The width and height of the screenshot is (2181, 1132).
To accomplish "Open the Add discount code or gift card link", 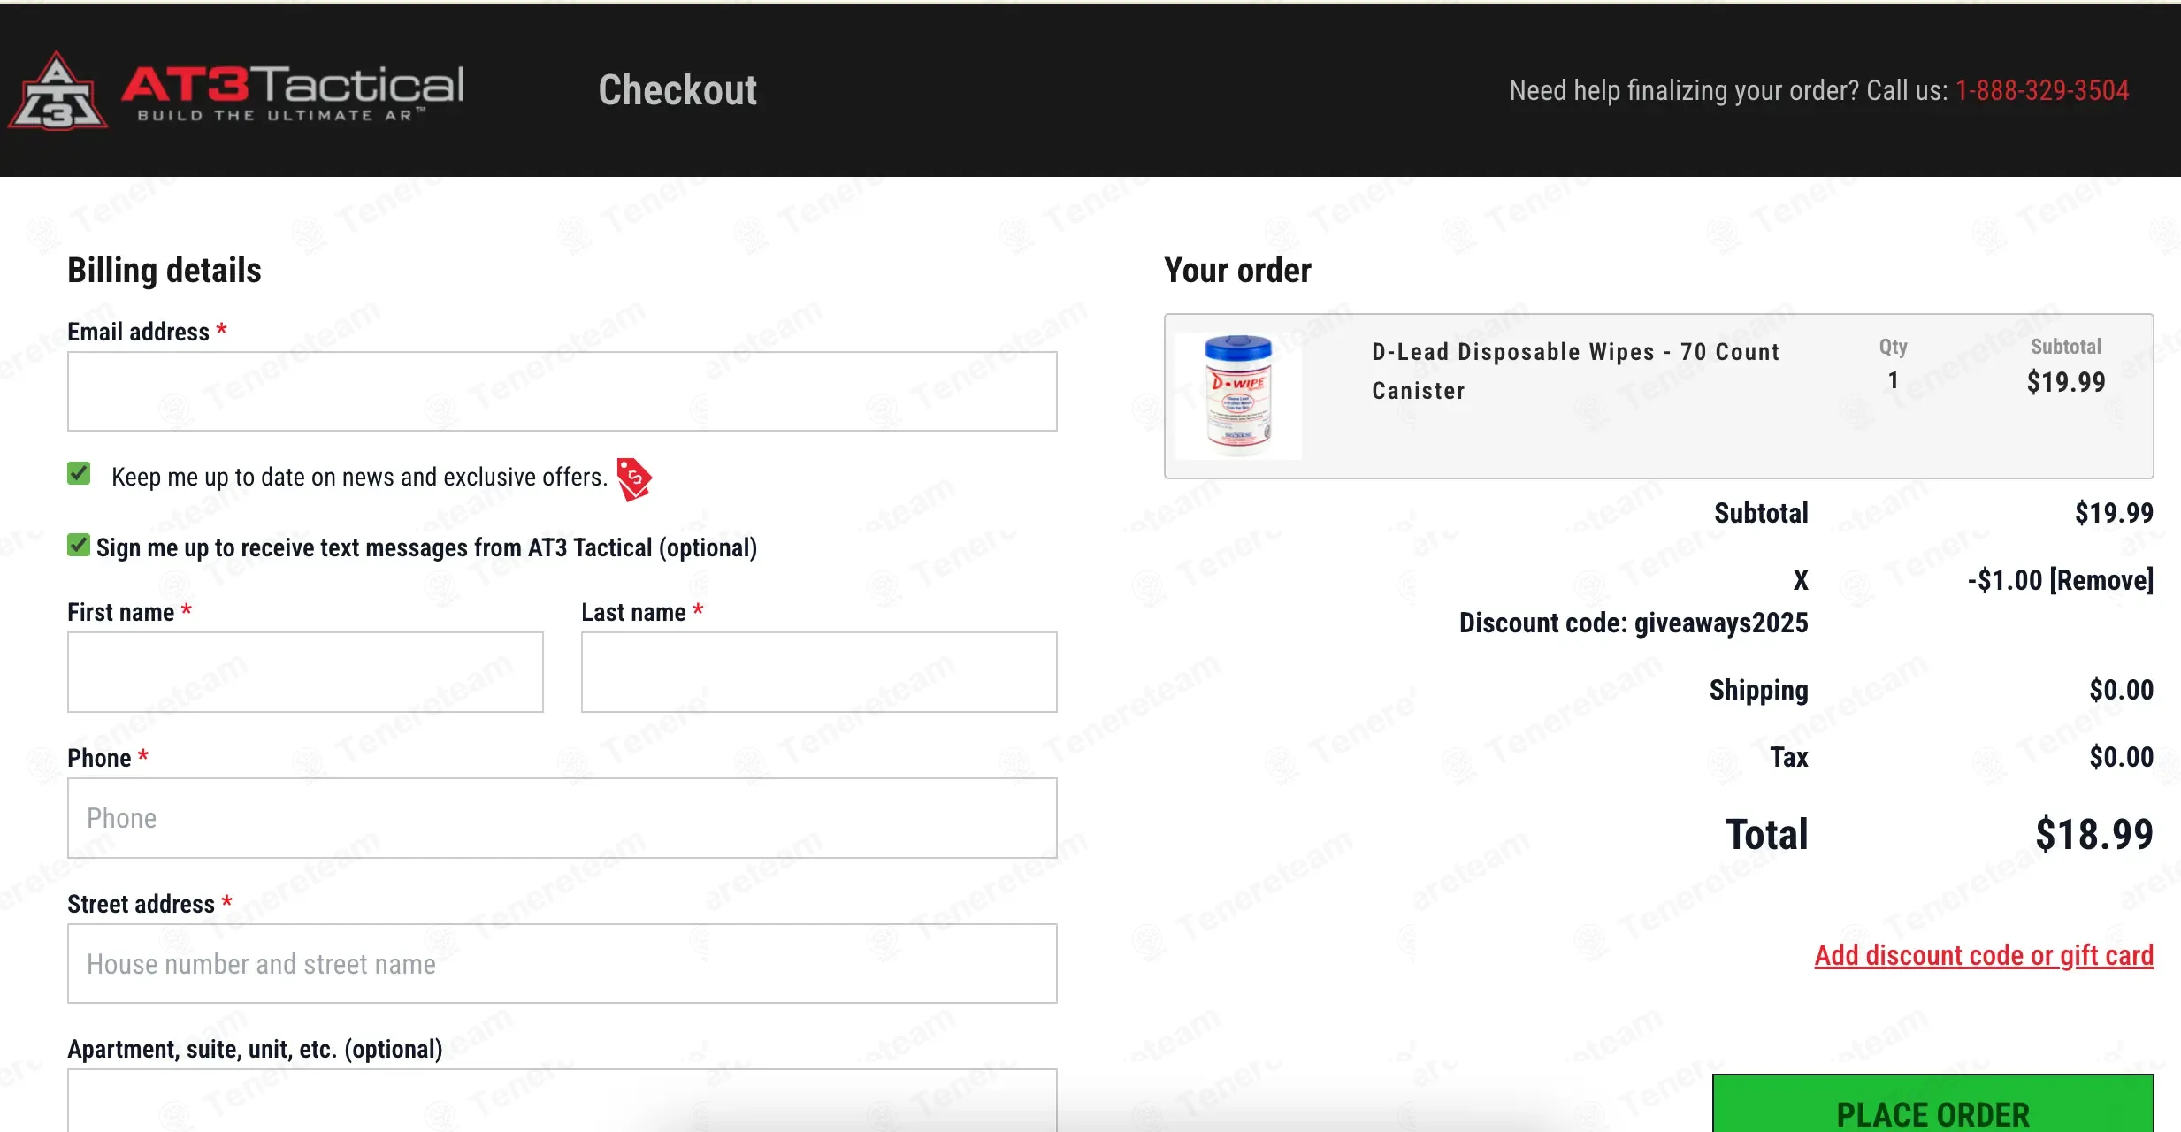I will [1984, 955].
